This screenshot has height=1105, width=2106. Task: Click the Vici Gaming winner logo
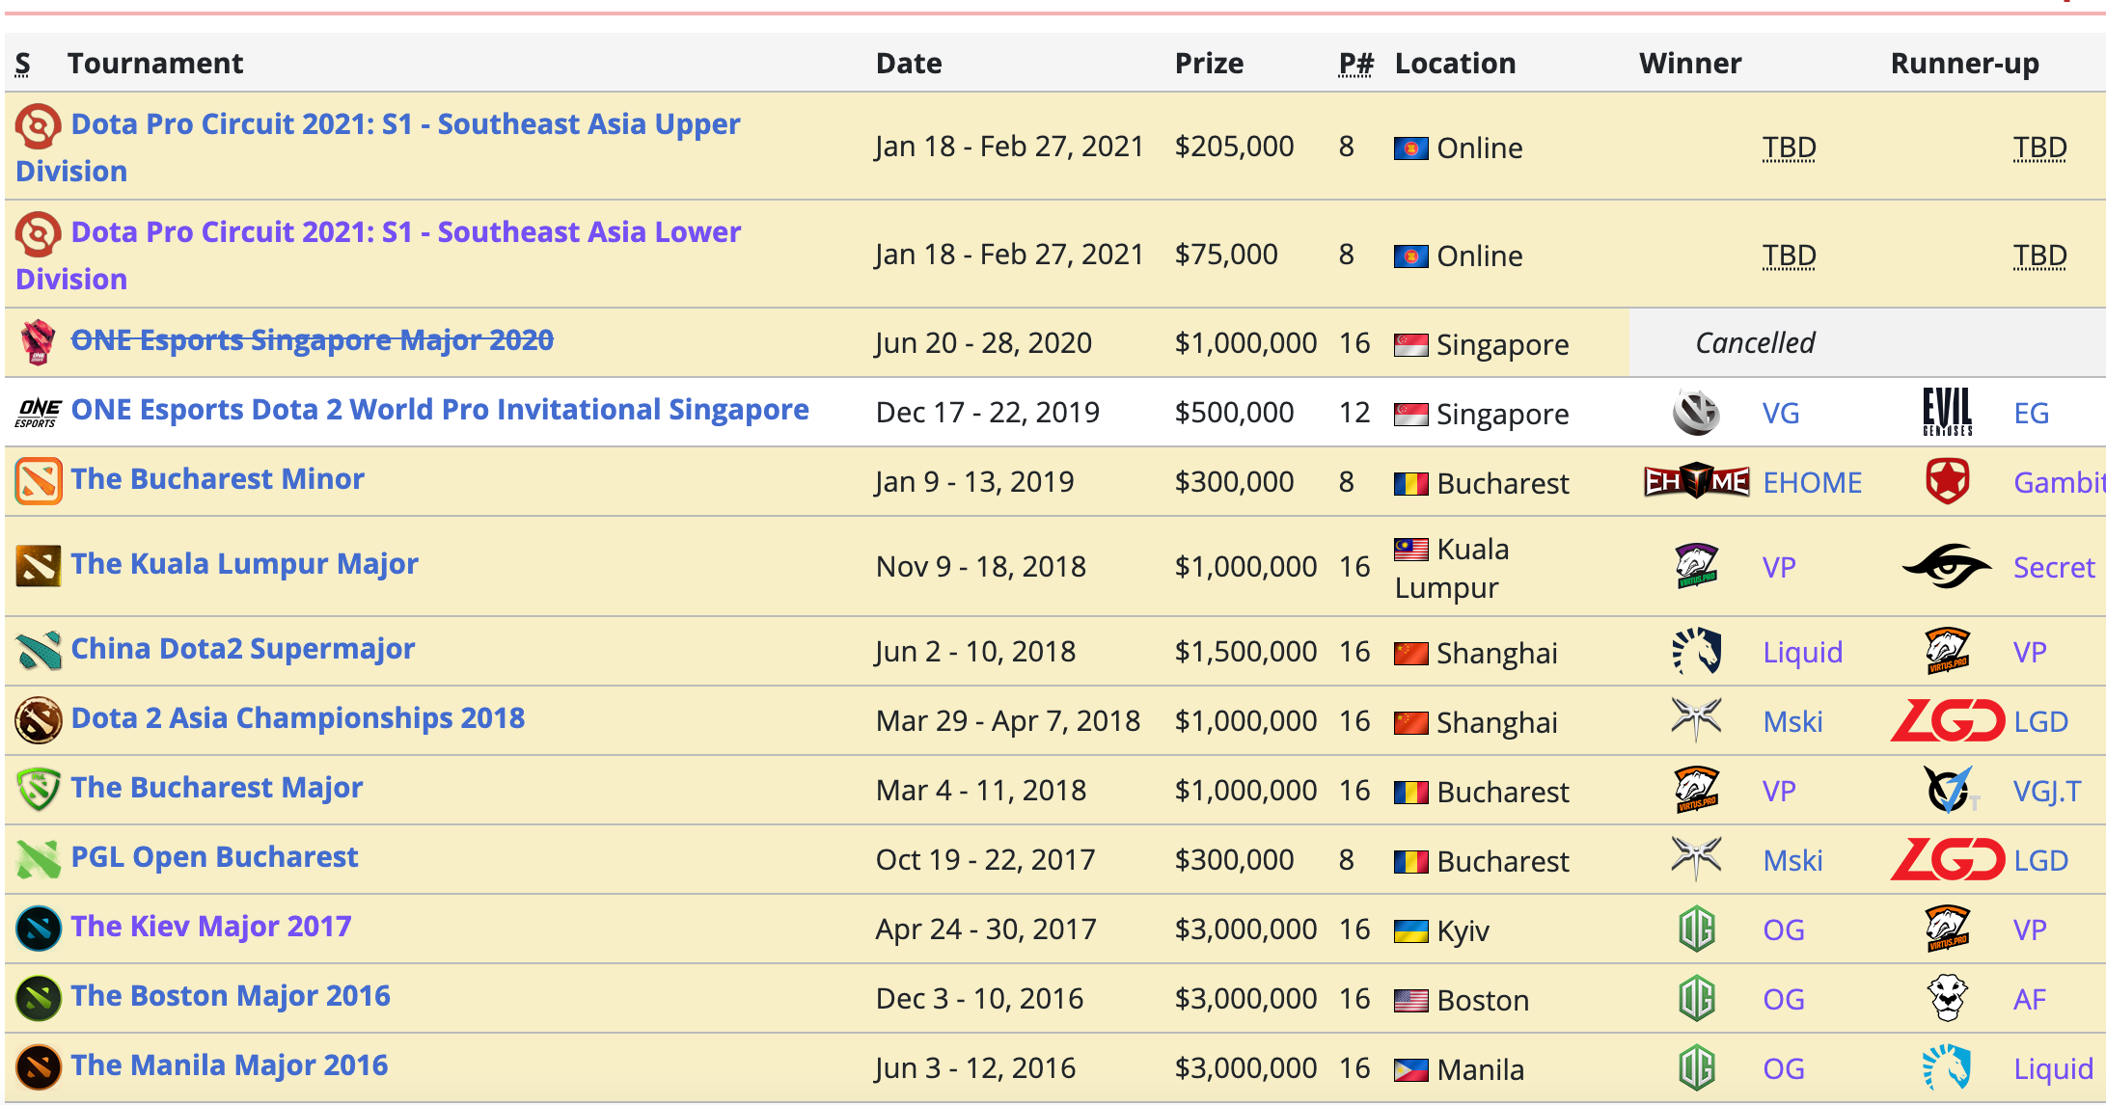point(1696,412)
